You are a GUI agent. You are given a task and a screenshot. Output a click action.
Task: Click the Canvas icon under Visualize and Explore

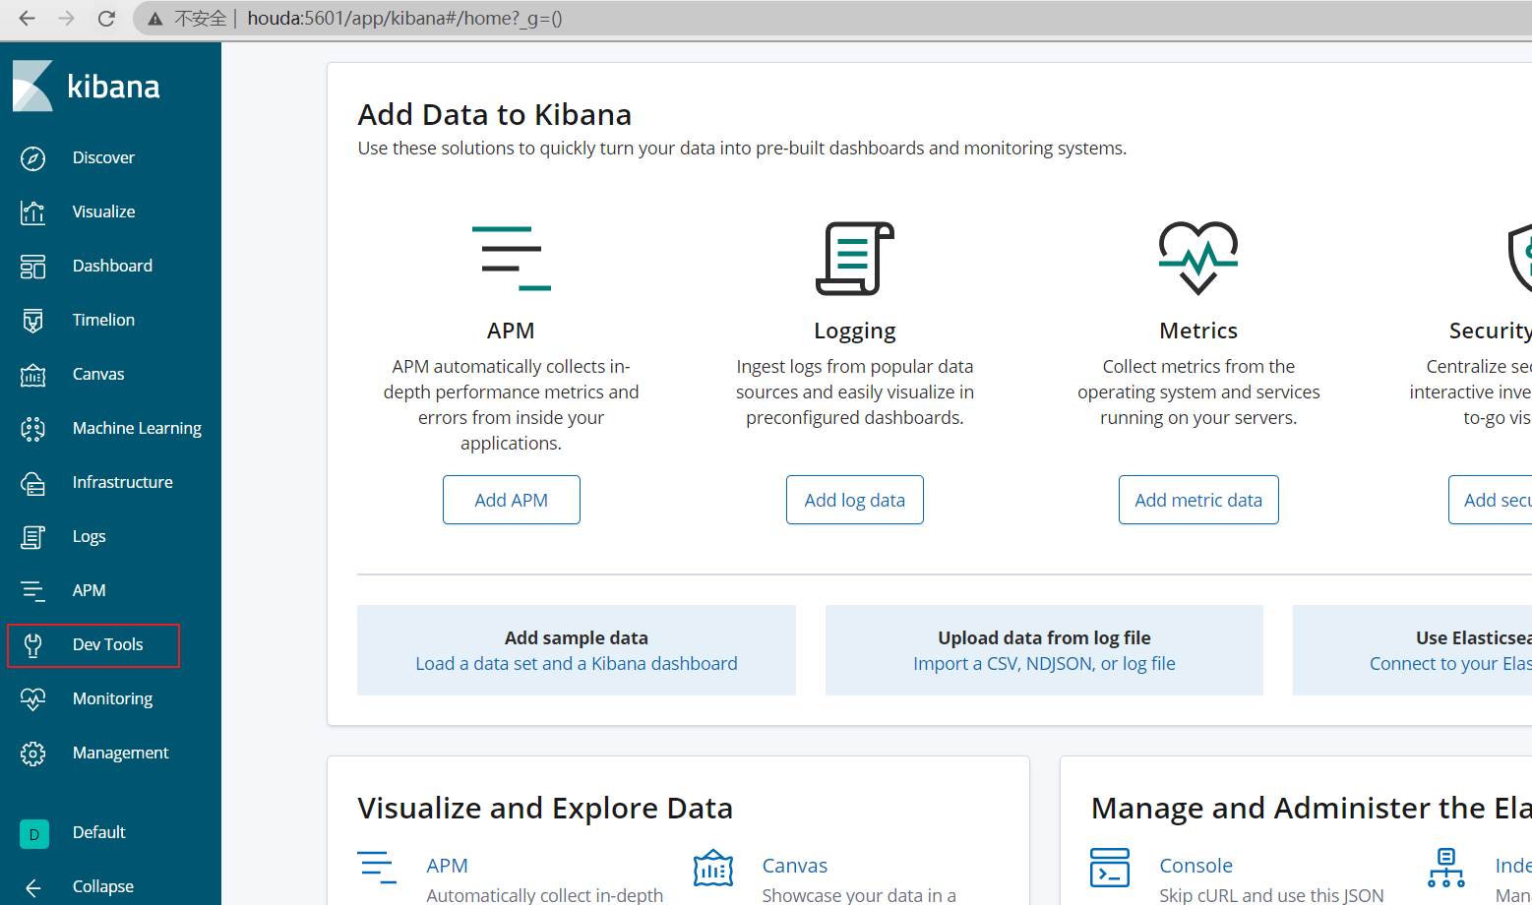coord(713,868)
